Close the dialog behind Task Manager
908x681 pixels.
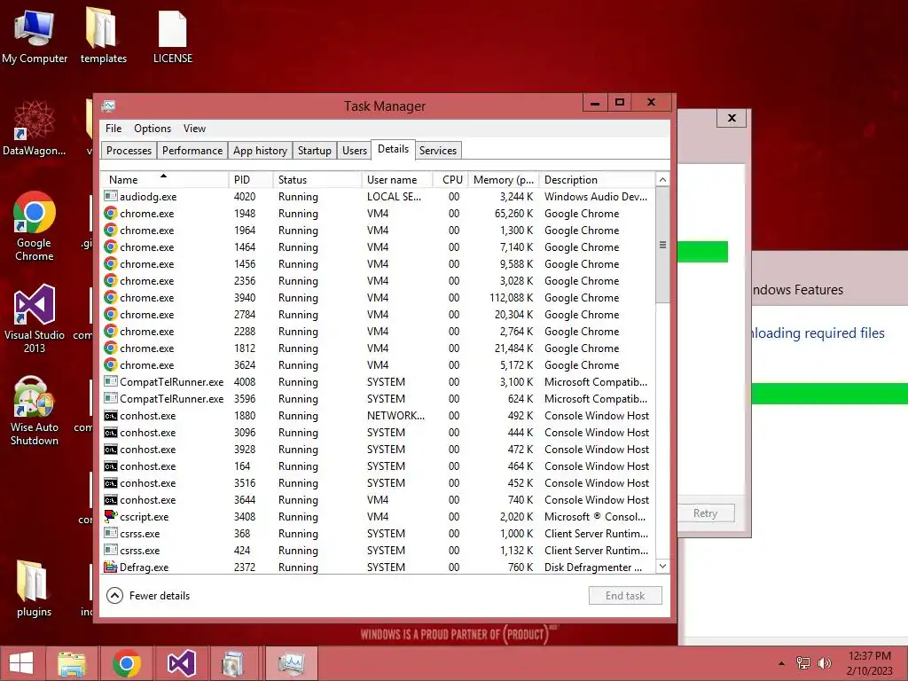[732, 118]
